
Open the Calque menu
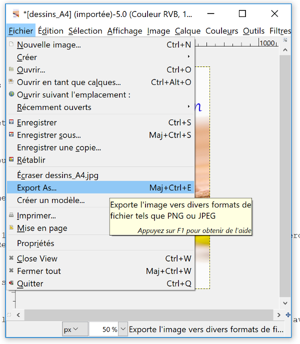[187, 31]
